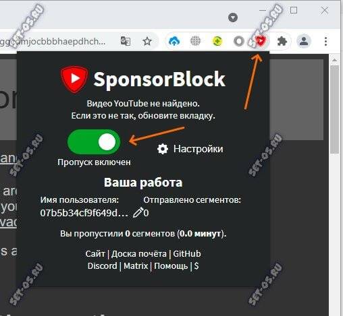Open the Помощь help link
Screen dimensions: 343x316
point(171,266)
